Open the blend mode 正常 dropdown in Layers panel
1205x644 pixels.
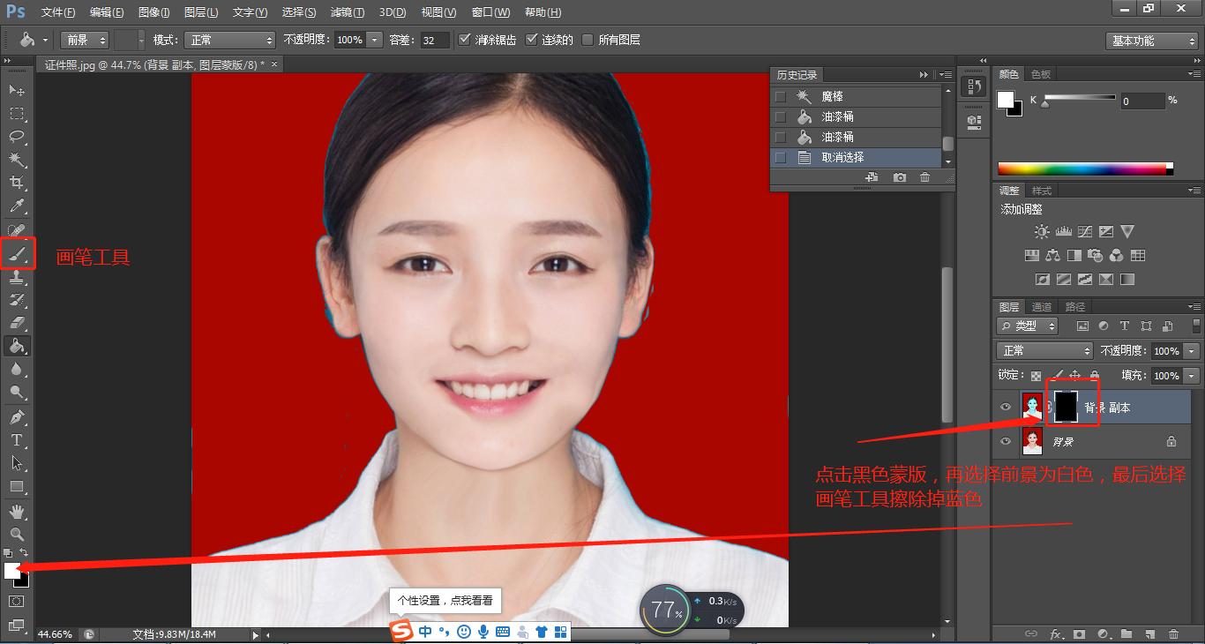pyautogui.click(x=1044, y=350)
